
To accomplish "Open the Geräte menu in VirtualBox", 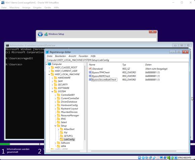I will (x=48, y=8).
